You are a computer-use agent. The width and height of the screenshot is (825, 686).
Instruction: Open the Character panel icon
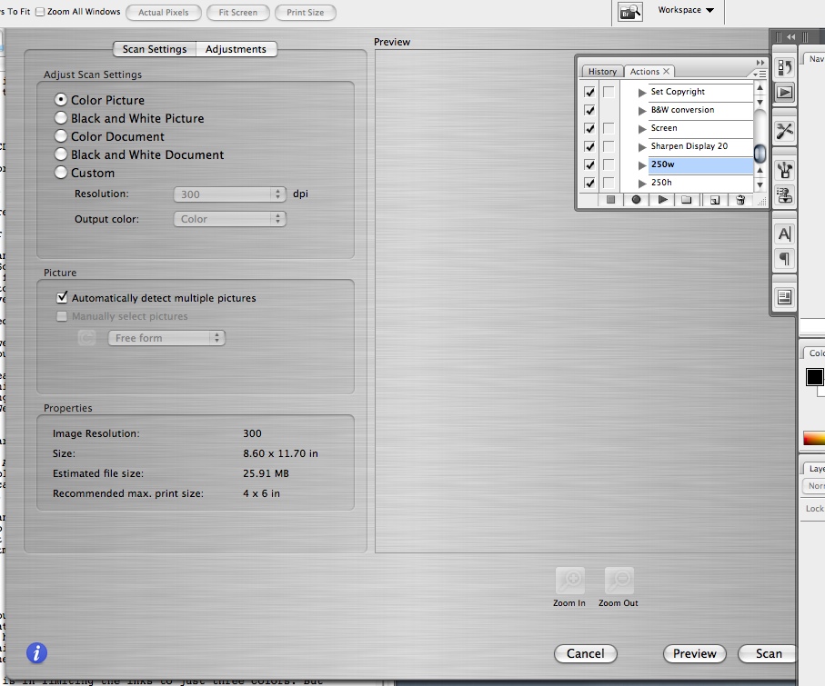[x=784, y=234]
